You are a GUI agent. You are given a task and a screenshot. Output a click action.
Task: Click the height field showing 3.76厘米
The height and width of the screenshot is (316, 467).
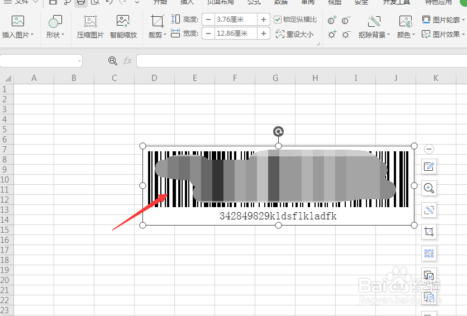click(x=236, y=20)
